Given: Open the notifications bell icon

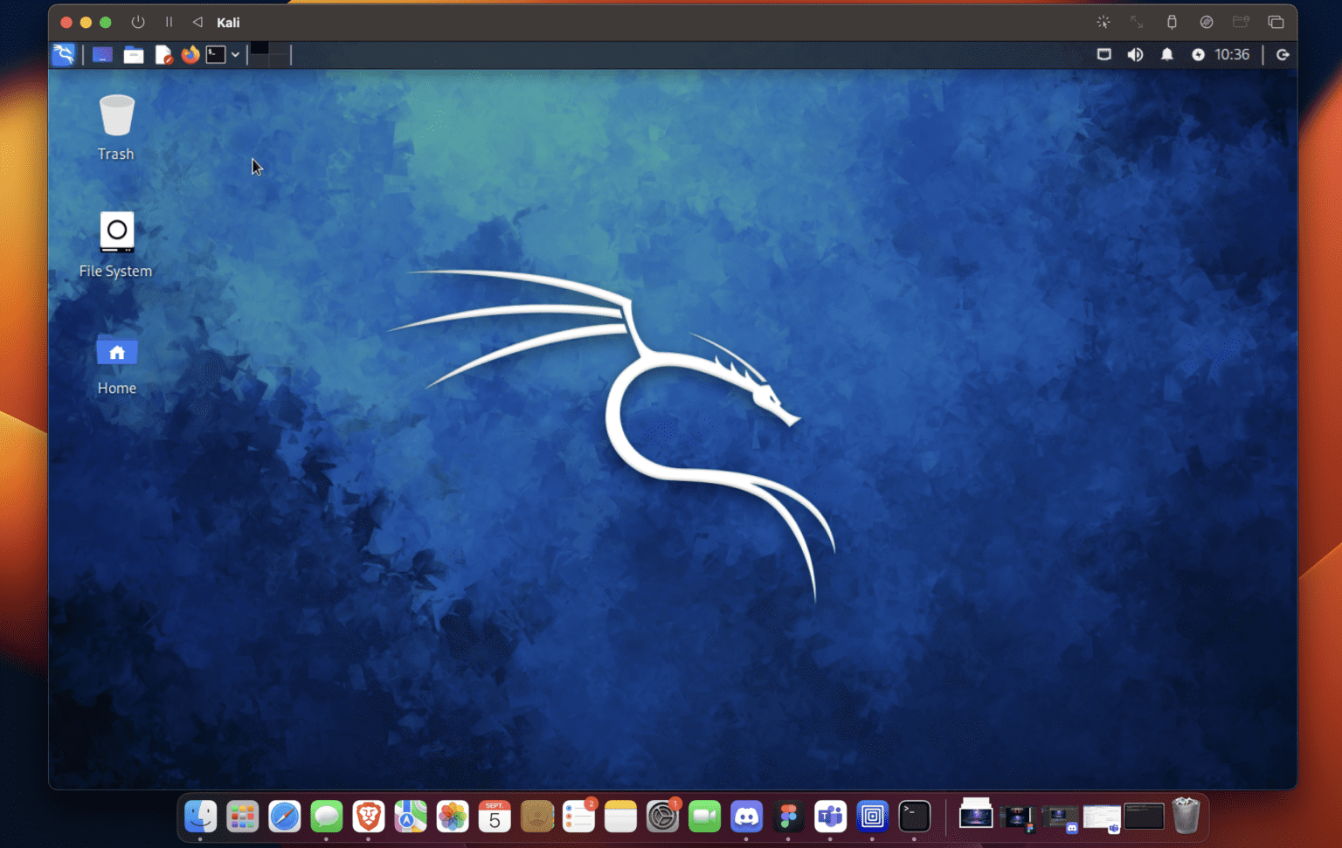Looking at the screenshot, I should 1166,54.
